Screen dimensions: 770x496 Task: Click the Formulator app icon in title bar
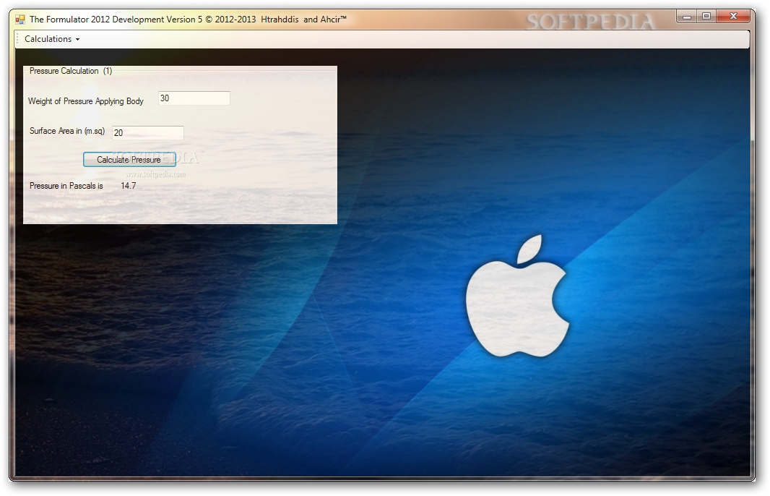click(20, 20)
